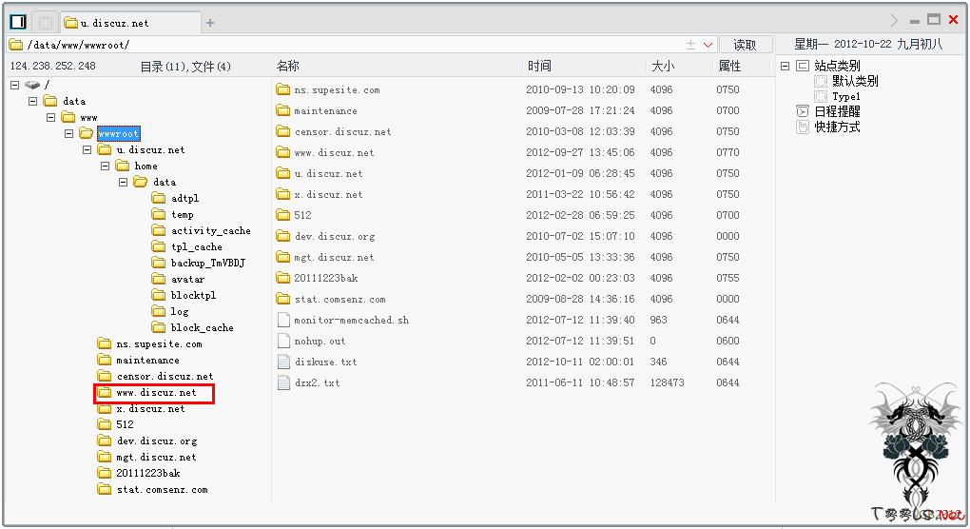Click the server IP 124.238.252.248

pyautogui.click(x=52, y=66)
